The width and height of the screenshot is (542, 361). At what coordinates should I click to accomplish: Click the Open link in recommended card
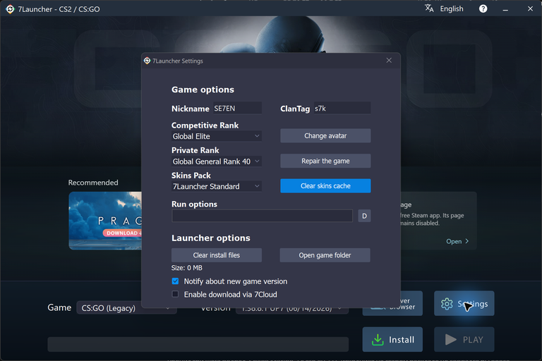tap(457, 241)
